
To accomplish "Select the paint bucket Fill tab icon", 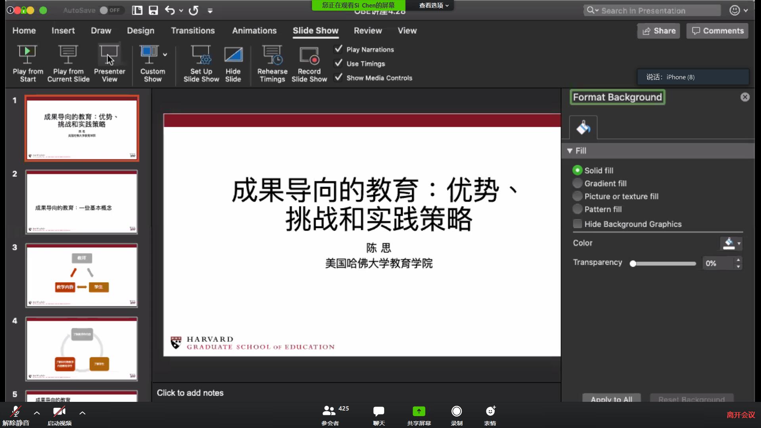I will tap(583, 128).
